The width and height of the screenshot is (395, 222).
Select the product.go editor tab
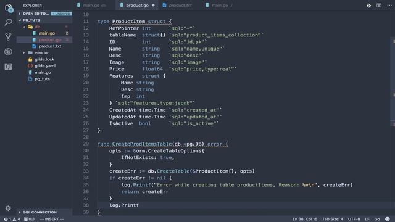tap(137, 6)
